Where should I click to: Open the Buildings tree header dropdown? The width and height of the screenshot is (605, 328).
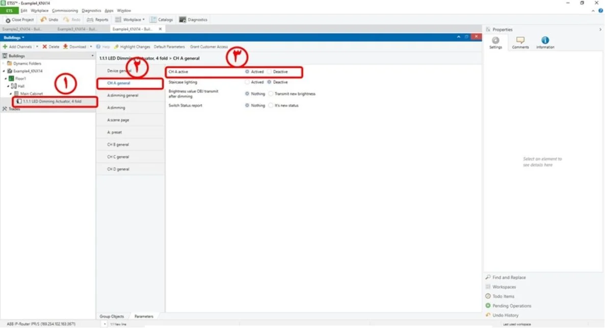point(92,56)
